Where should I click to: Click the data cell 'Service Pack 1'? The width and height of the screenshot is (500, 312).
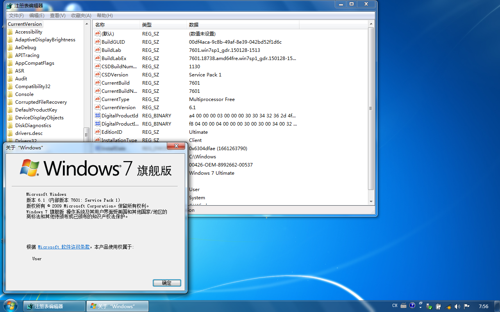click(x=205, y=74)
